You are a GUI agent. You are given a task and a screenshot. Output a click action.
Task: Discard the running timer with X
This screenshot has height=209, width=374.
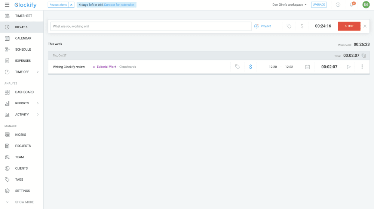pyautogui.click(x=365, y=26)
